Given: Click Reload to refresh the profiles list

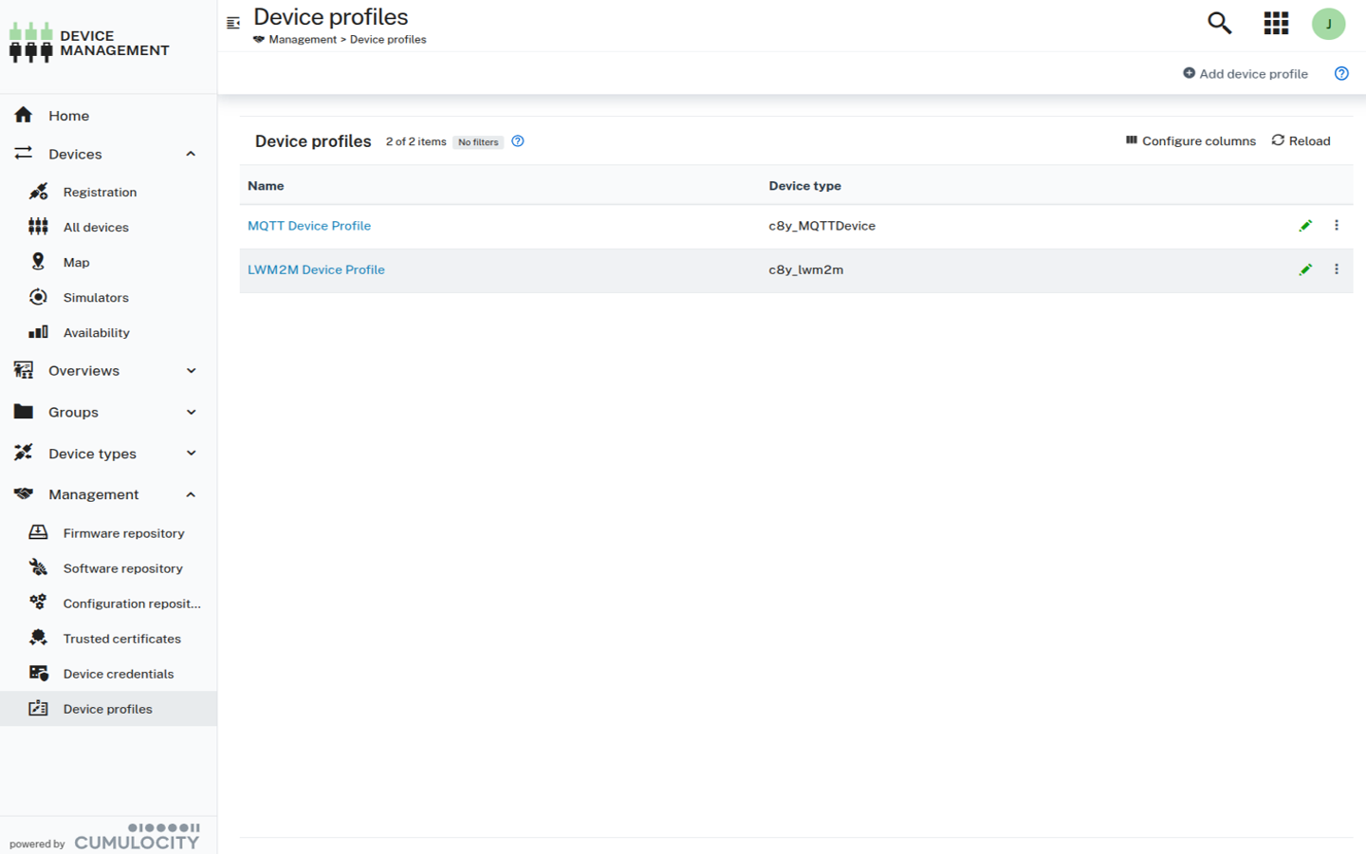Looking at the screenshot, I should pyautogui.click(x=1301, y=140).
